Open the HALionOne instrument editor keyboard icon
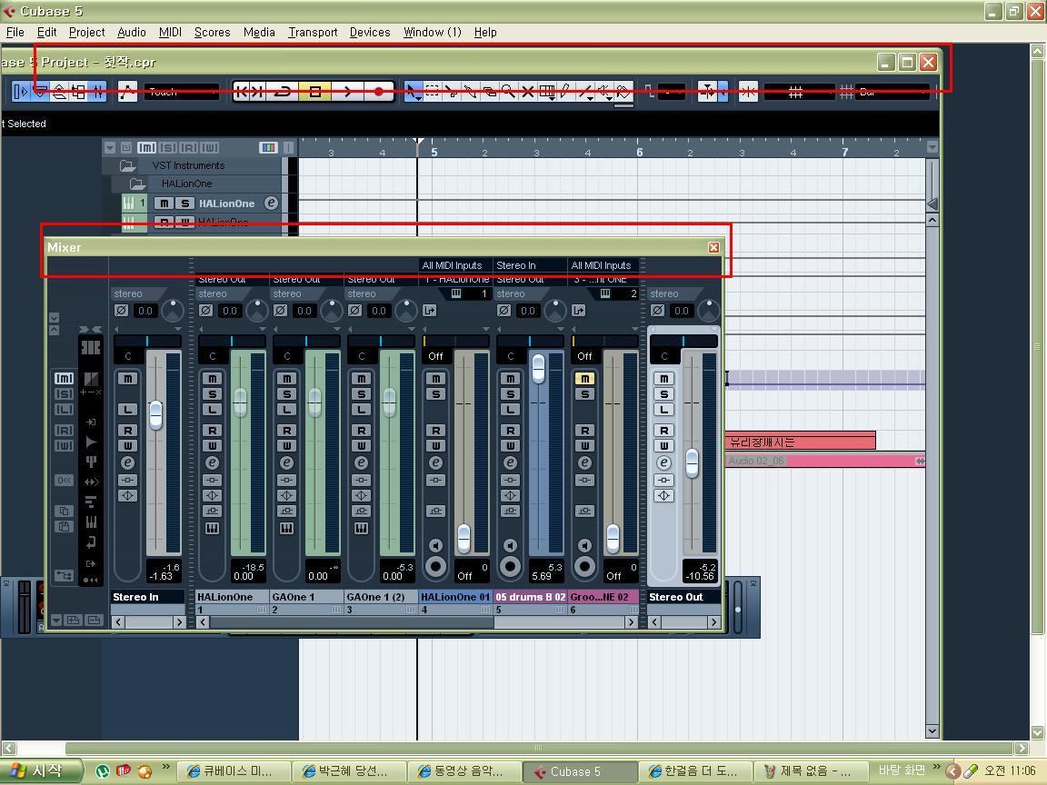The width and height of the screenshot is (1047, 785). (213, 529)
